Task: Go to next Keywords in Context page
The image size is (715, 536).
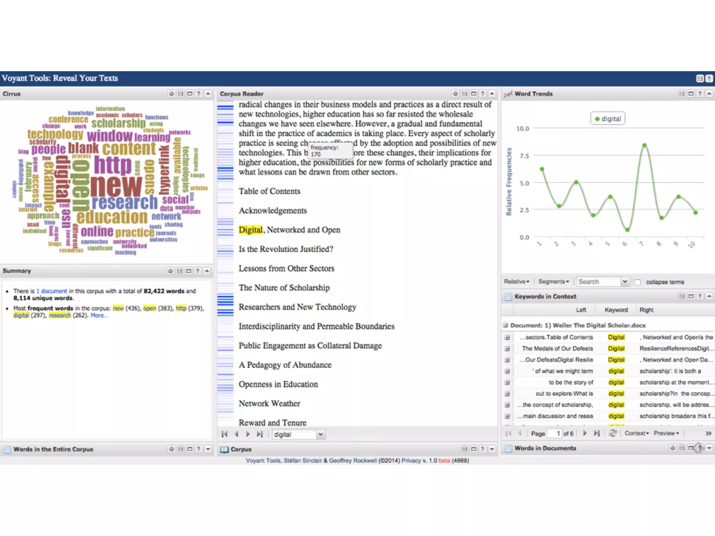Action: click(585, 433)
